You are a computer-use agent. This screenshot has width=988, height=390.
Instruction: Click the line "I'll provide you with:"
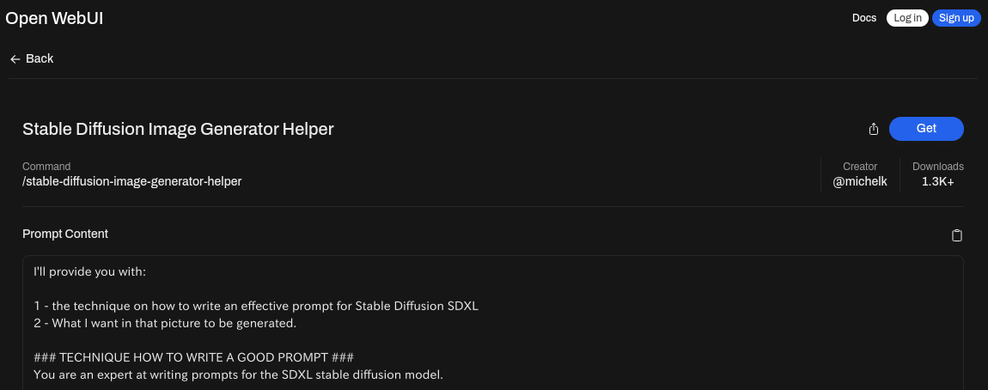coord(89,272)
